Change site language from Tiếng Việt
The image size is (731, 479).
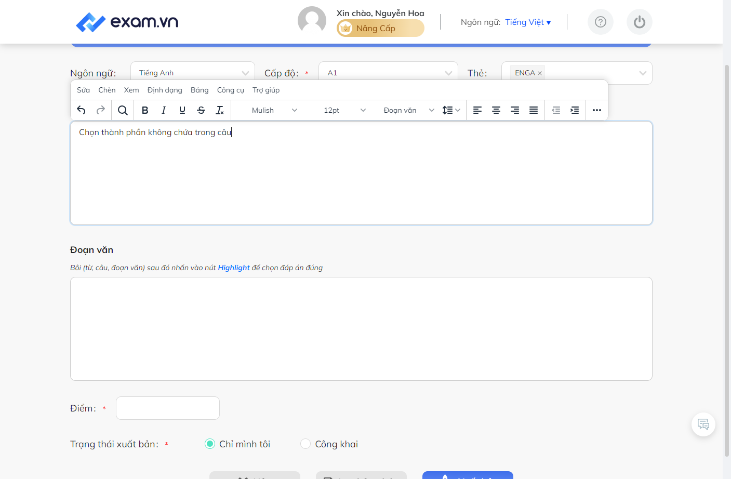pyautogui.click(x=528, y=22)
